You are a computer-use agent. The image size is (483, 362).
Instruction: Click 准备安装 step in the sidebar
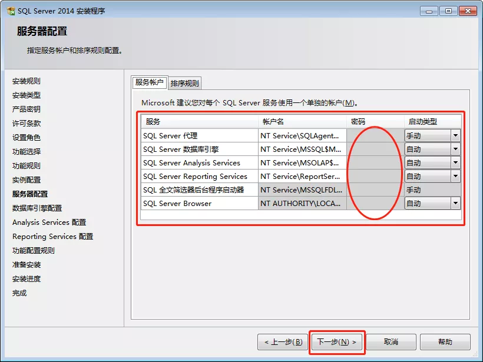tap(26, 265)
